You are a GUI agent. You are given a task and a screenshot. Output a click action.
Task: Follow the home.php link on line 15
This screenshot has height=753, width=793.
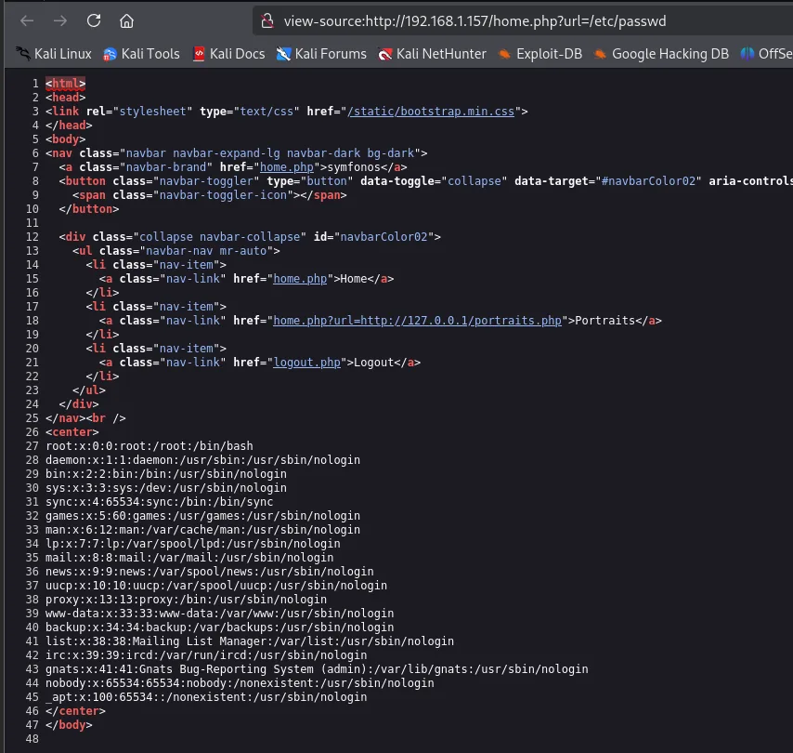point(300,279)
